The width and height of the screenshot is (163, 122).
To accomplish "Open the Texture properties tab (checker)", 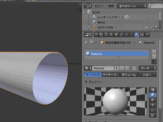I will click(142, 35).
